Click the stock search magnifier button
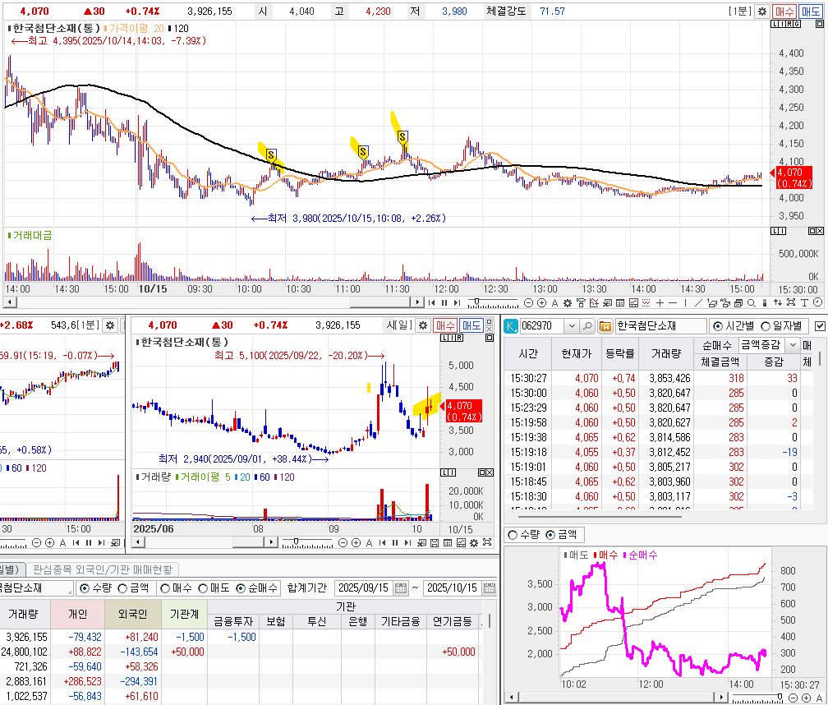 [x=587, y=326]
